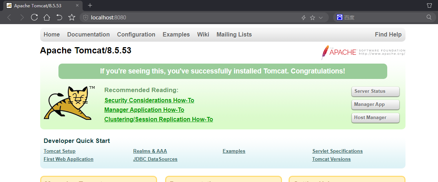438x182 pixels.
Task: Open Wiki in the navigation bar
Action: [203, 35]
